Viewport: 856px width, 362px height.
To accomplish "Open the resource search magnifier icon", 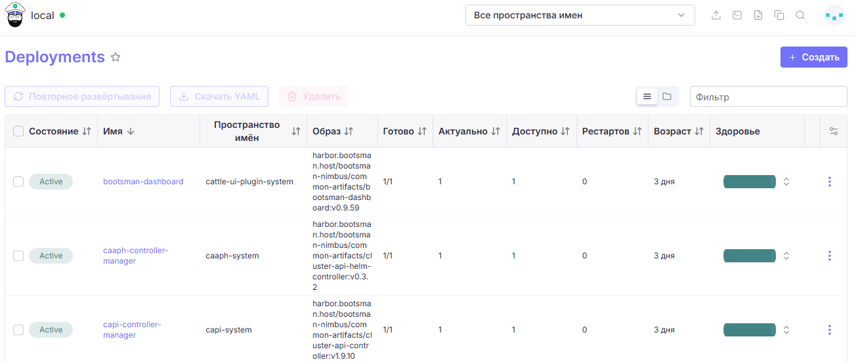I will [800, 15].
